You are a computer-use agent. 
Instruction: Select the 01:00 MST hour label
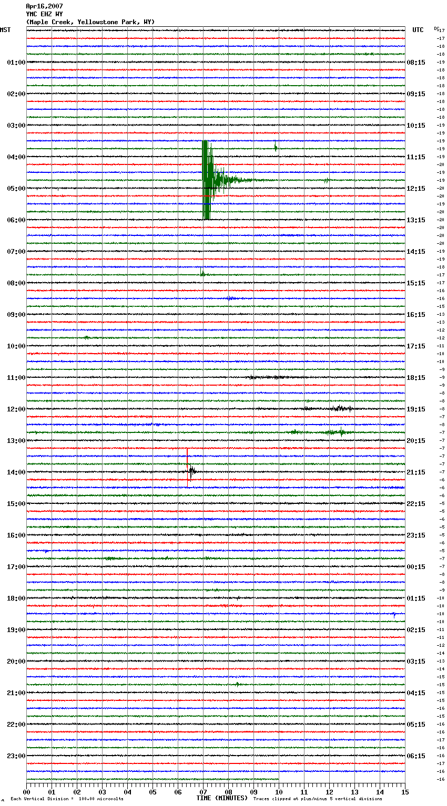(16, 63)
